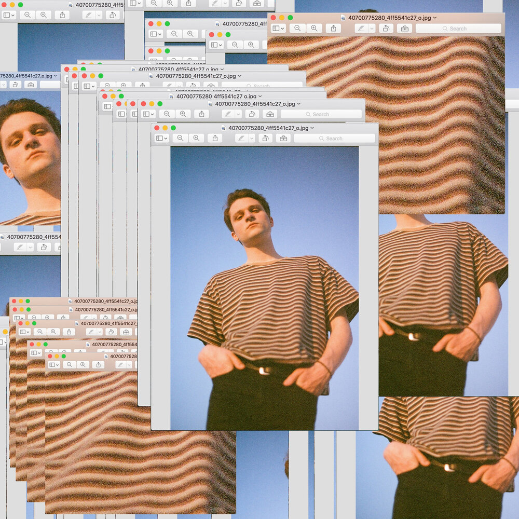
Task: Select Markup pen in frontmost lower-left sand stack window
Action: tap(121, 365)
